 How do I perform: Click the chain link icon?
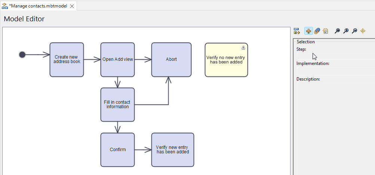click(317, 31)
